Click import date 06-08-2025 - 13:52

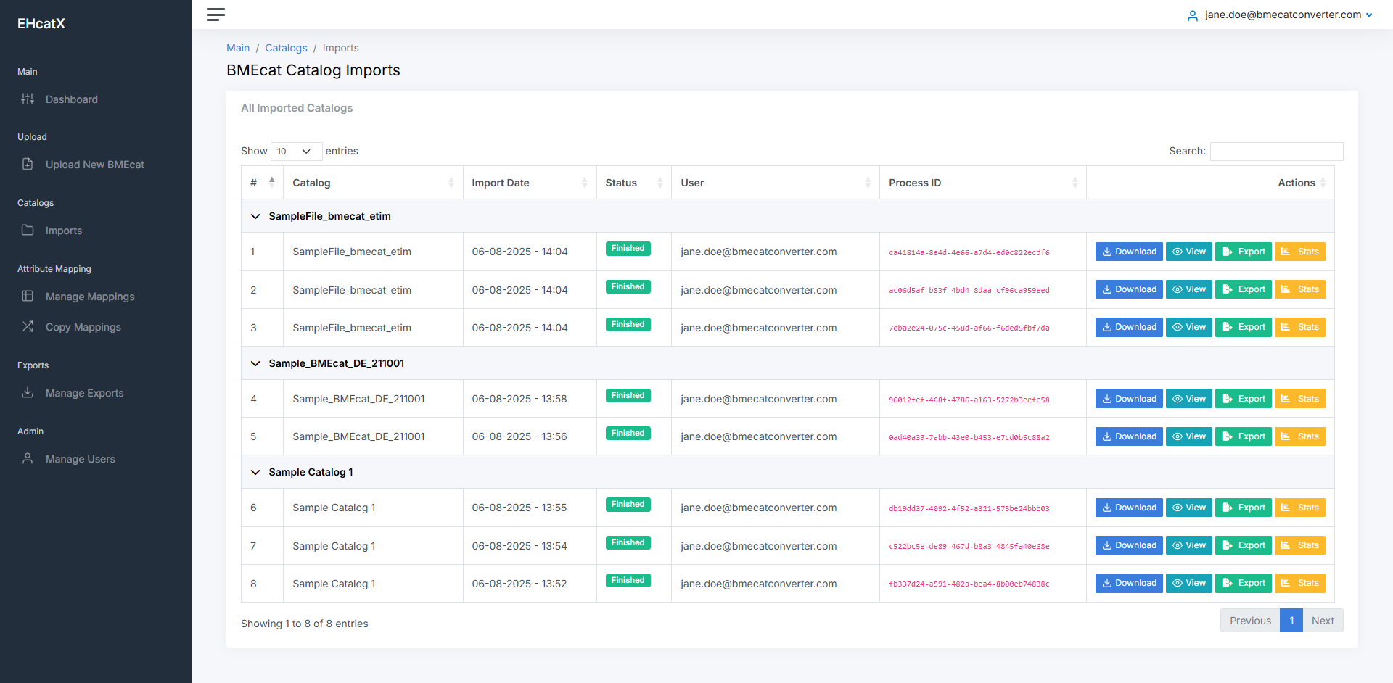tap(519, 584)
